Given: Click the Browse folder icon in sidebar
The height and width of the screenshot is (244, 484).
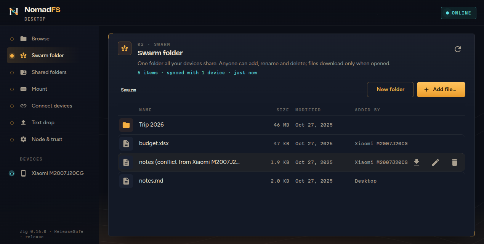Looking at the screenshot, I should 24,39.
